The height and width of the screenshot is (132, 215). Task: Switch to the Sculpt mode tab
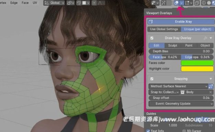coord(173,45)
